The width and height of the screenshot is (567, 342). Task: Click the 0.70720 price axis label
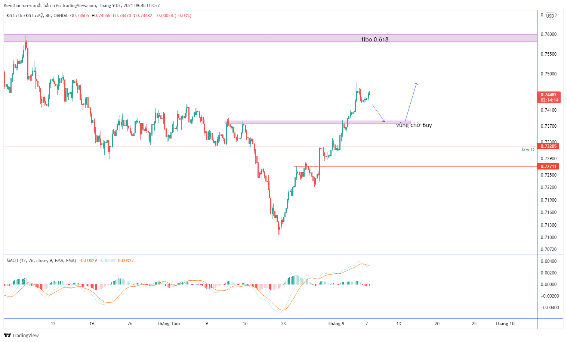coord(548,249)
